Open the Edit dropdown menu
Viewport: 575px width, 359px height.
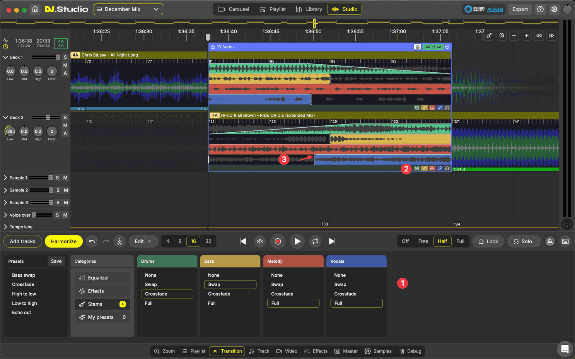pyautogui.click(x=143, y=241)
